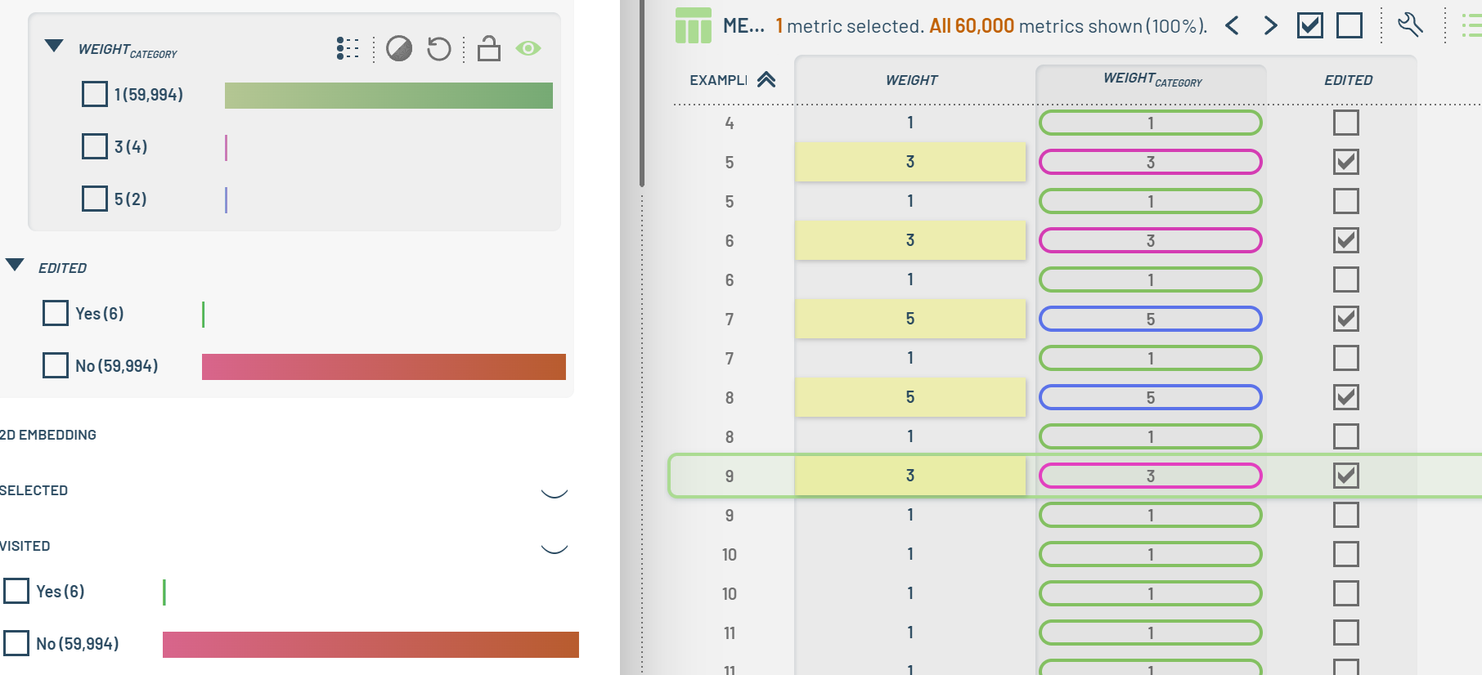1482x675 pixels.
Task: Collapse the WEIGHT CATEGORY section triangle
Action: [x=54, y=47]
